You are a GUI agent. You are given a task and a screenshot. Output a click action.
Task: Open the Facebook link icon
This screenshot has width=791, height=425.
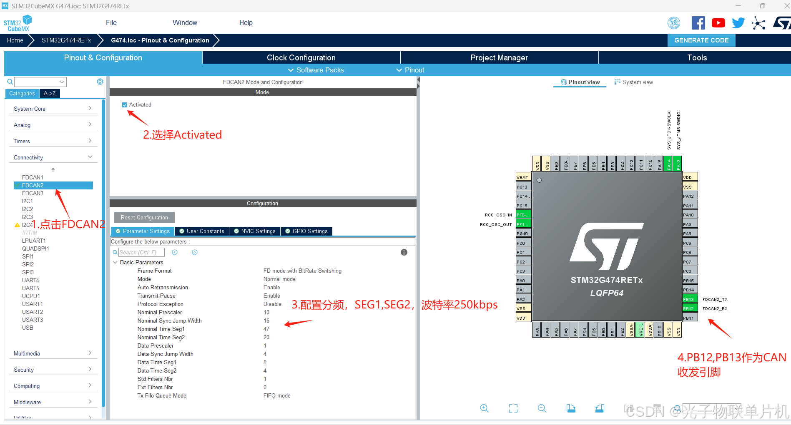[698, 23]
